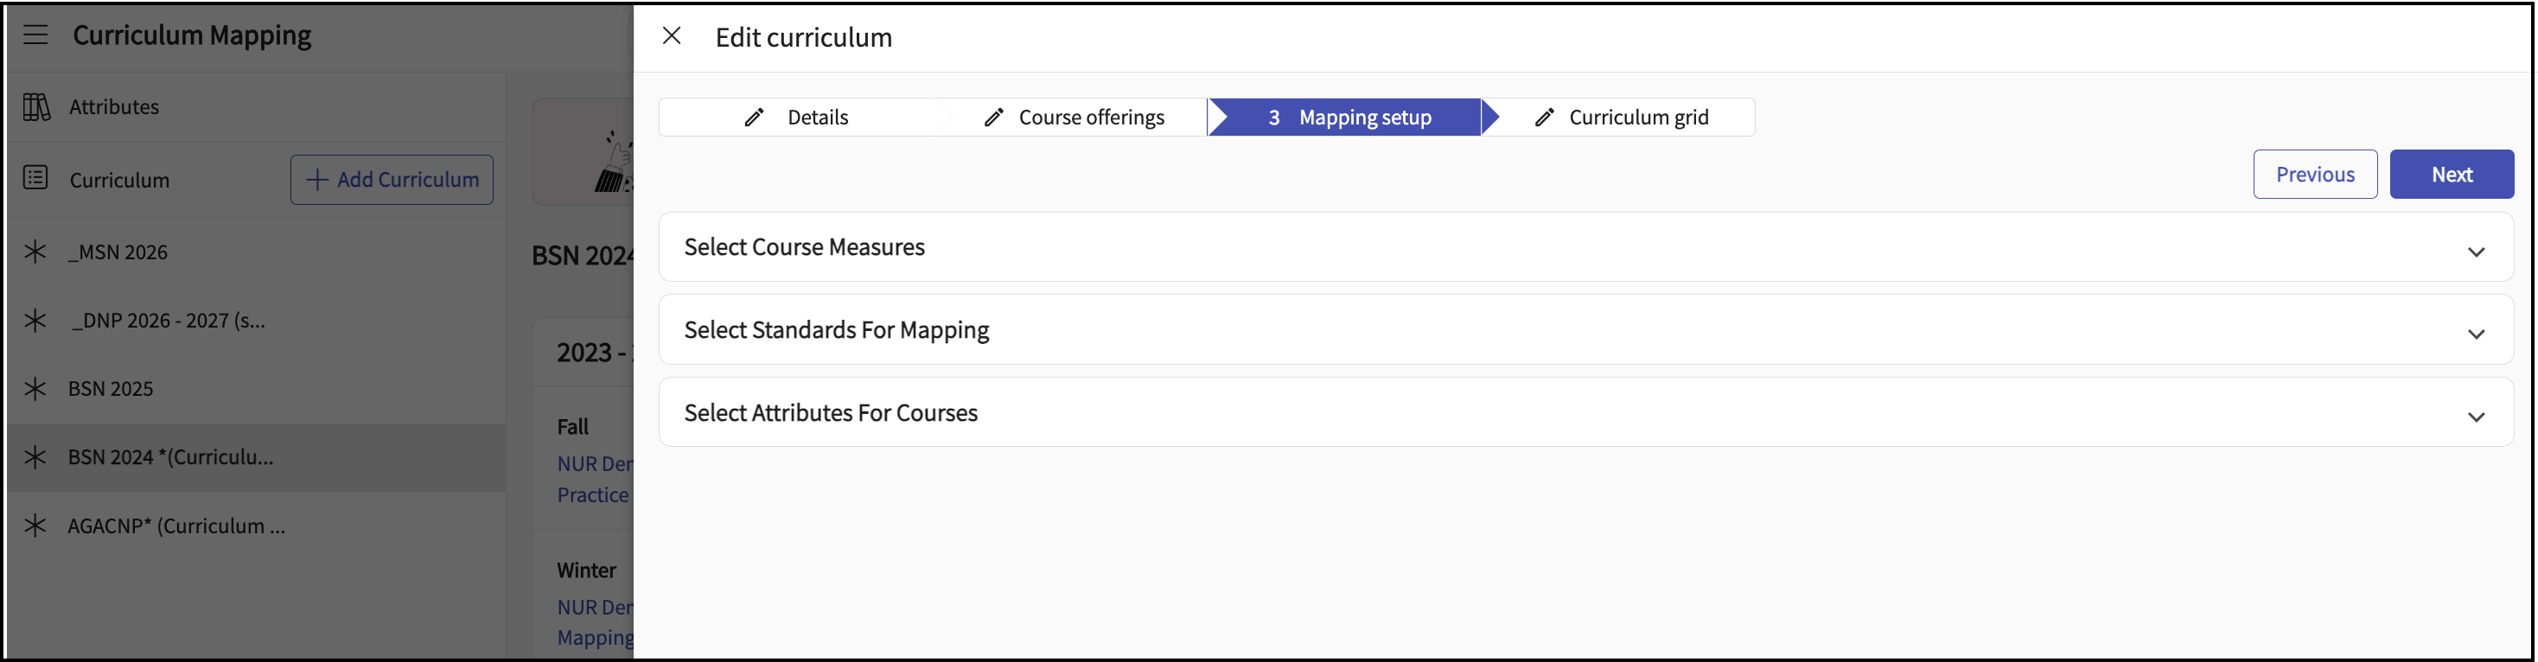Open the AGACNP curriculum in sidebar
Screen dimensions: 2538x662
click(176, 526)
